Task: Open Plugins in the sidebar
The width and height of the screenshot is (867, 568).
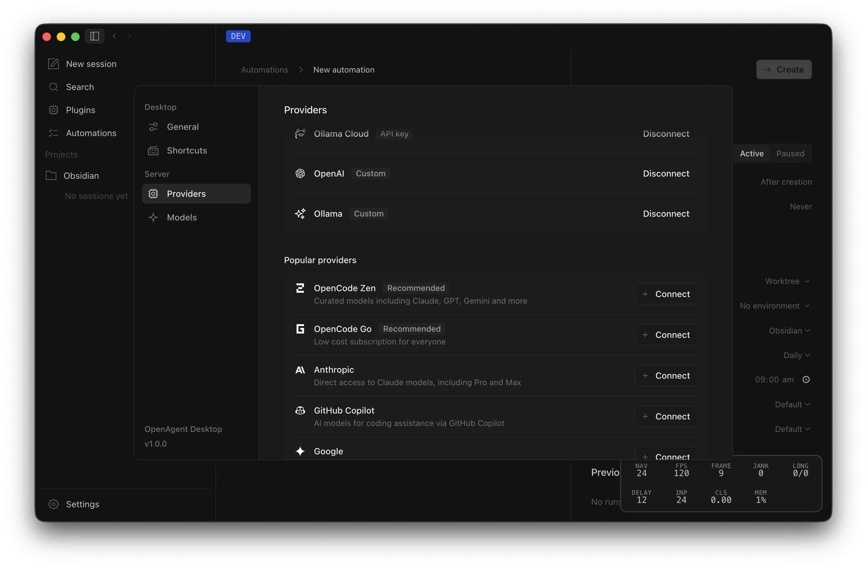Action: tap(81, 110)
